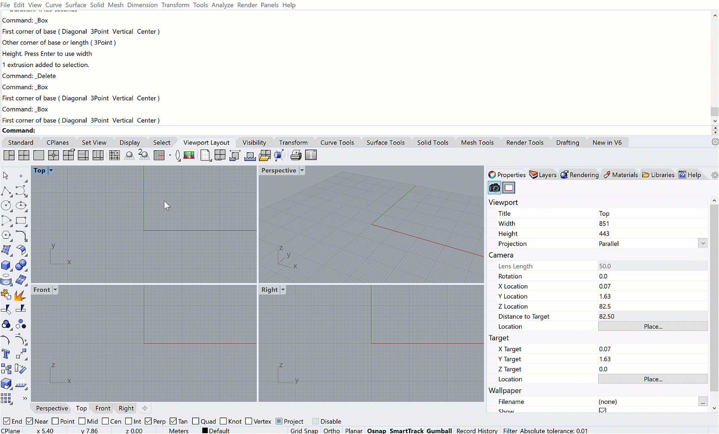This screenshot has height=434, width=719.
Task: Select the Group objects tool
Action: pos(6,324)
